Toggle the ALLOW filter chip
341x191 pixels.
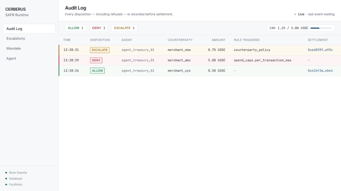click(x=76, y=28)
